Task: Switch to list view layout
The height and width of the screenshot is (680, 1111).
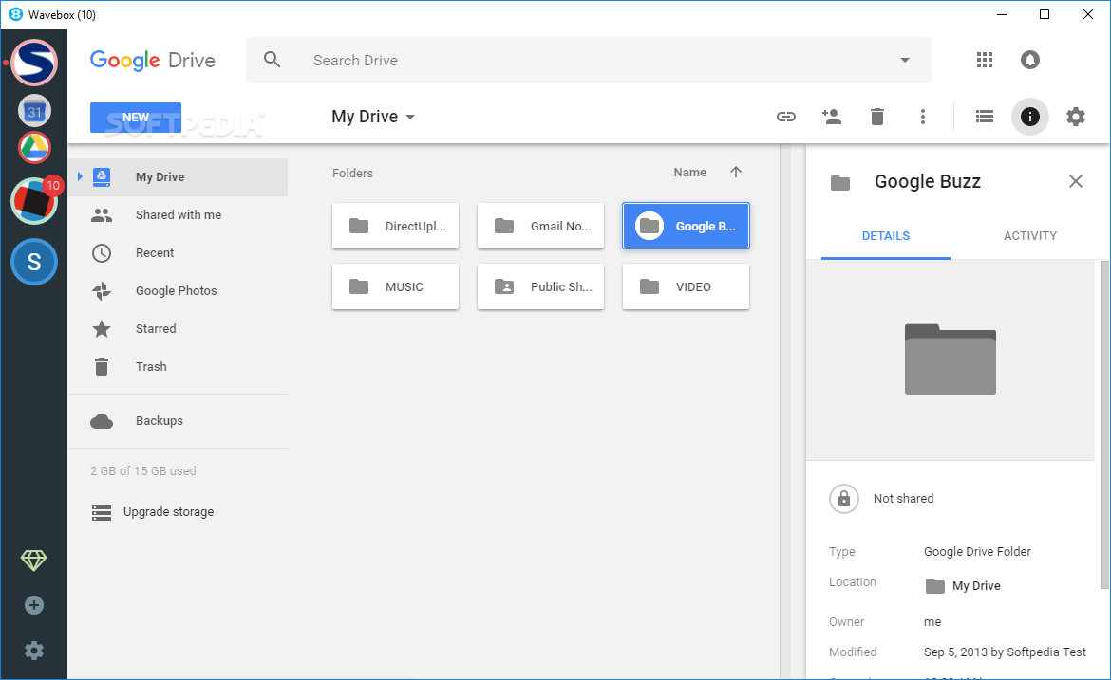Action: (984, 116)
